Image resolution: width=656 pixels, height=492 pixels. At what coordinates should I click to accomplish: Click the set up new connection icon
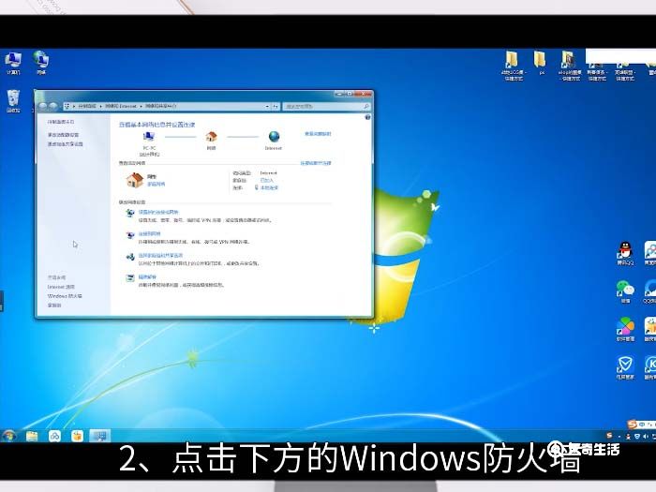click(130, 213)
